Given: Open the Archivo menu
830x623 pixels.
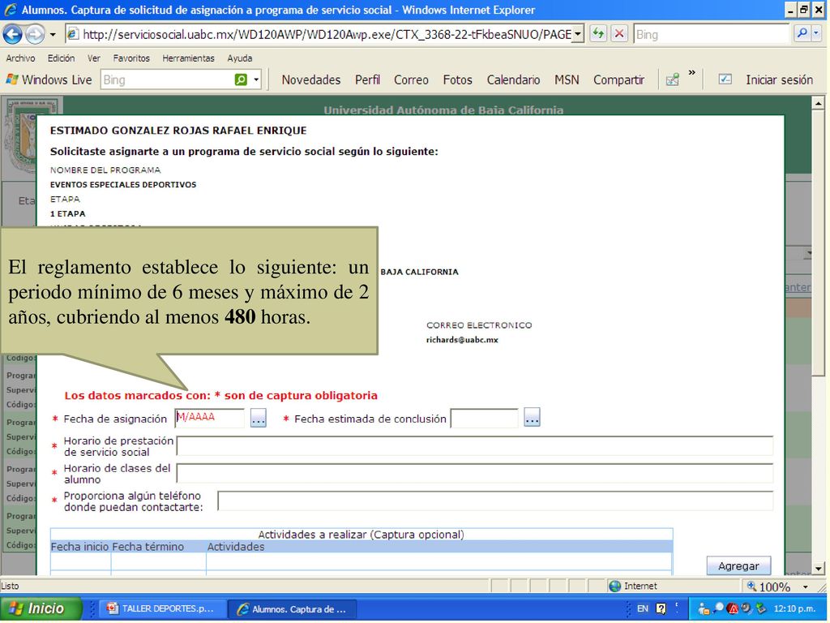Looking at the screenshot, I should [x=20, y=58].
